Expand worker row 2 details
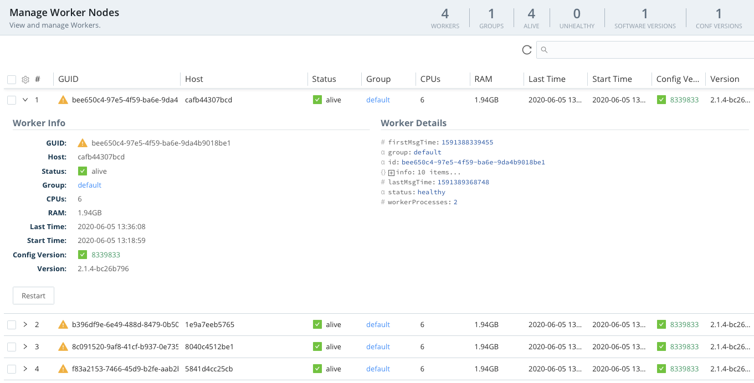Viewport: 754px width, 383px height. (x=25, y=325)
